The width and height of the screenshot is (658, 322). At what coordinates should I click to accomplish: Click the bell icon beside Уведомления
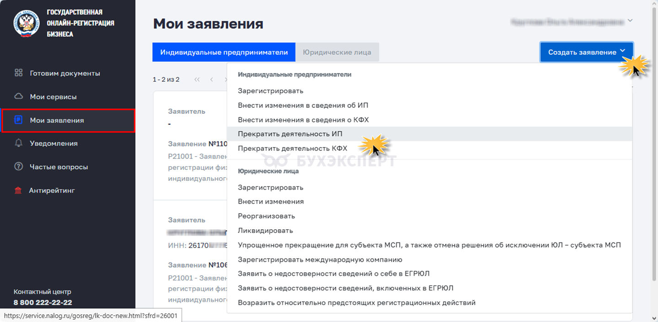pyautogui.click(x=19, y=143)
